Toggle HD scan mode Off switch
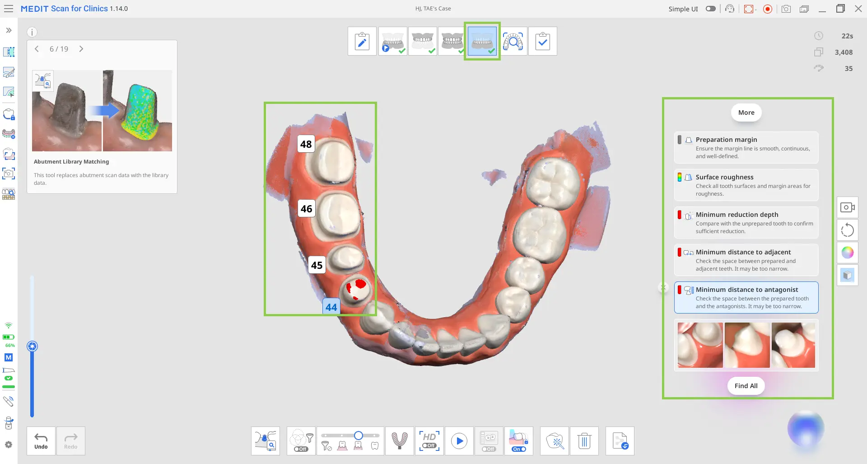 [x=429, y=446]
